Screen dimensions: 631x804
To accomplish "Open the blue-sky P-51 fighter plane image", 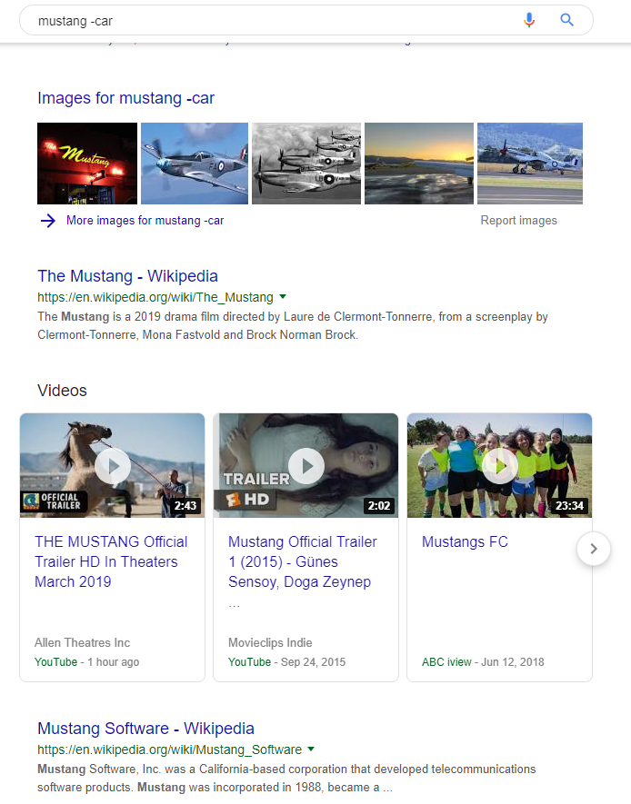I will 195,163.
